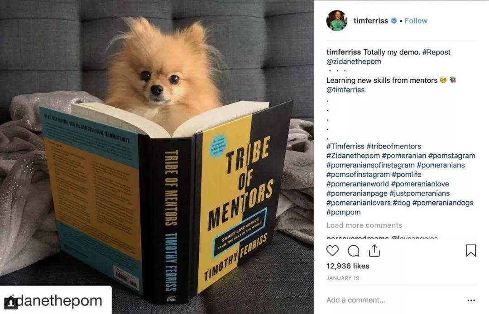Click the blue verified badge
The width and height of the screenshot is (489, 314).
tap(394, 21)
